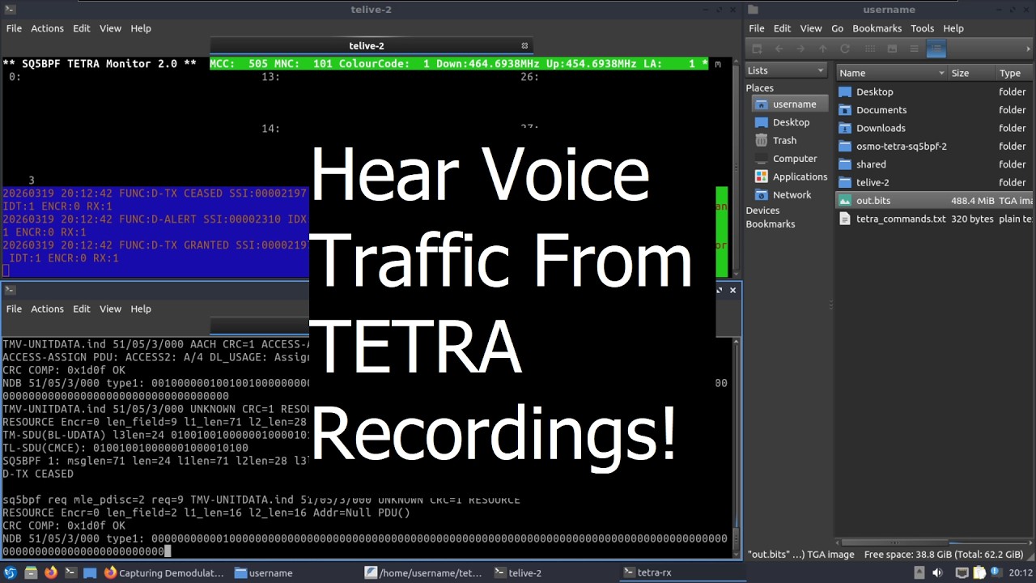Open Actions menu in tetra-rx terminal
1036x583 pixels.
click(x=47, y=309)
